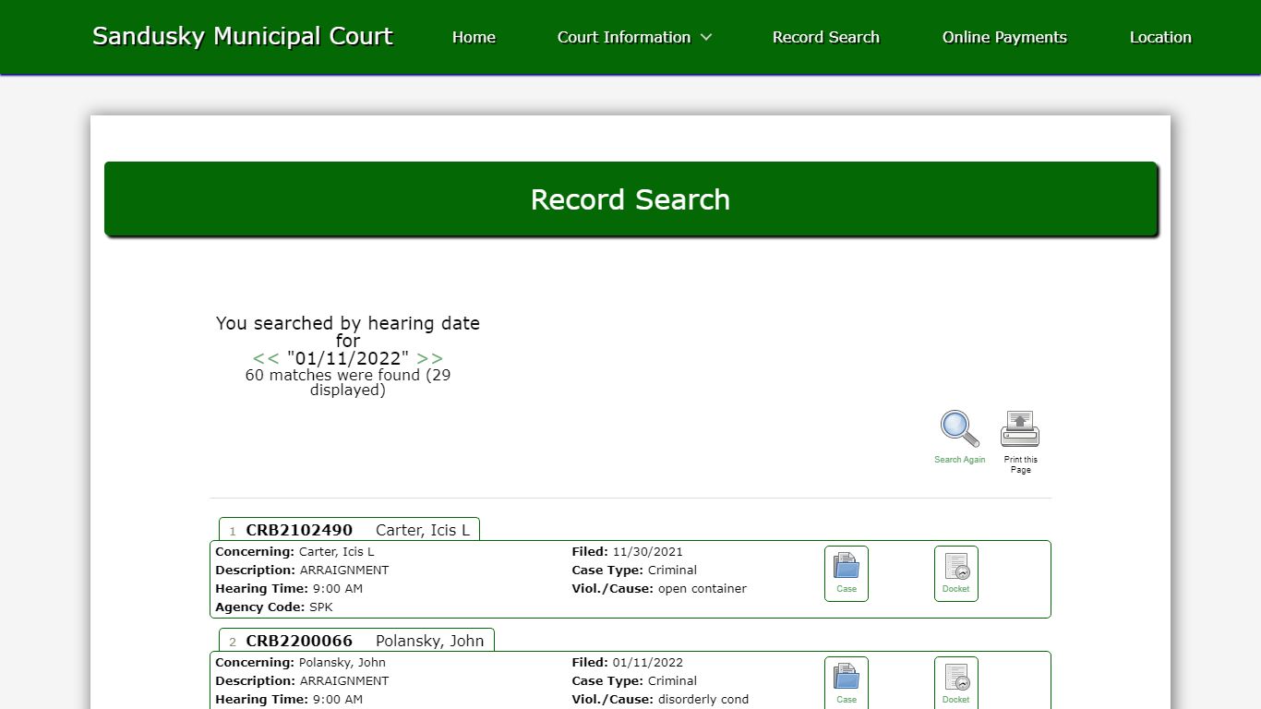This screenshot has height=709, width=1261.
Task: Go to previous hearing date with <<
Action: tap(266, 358)
